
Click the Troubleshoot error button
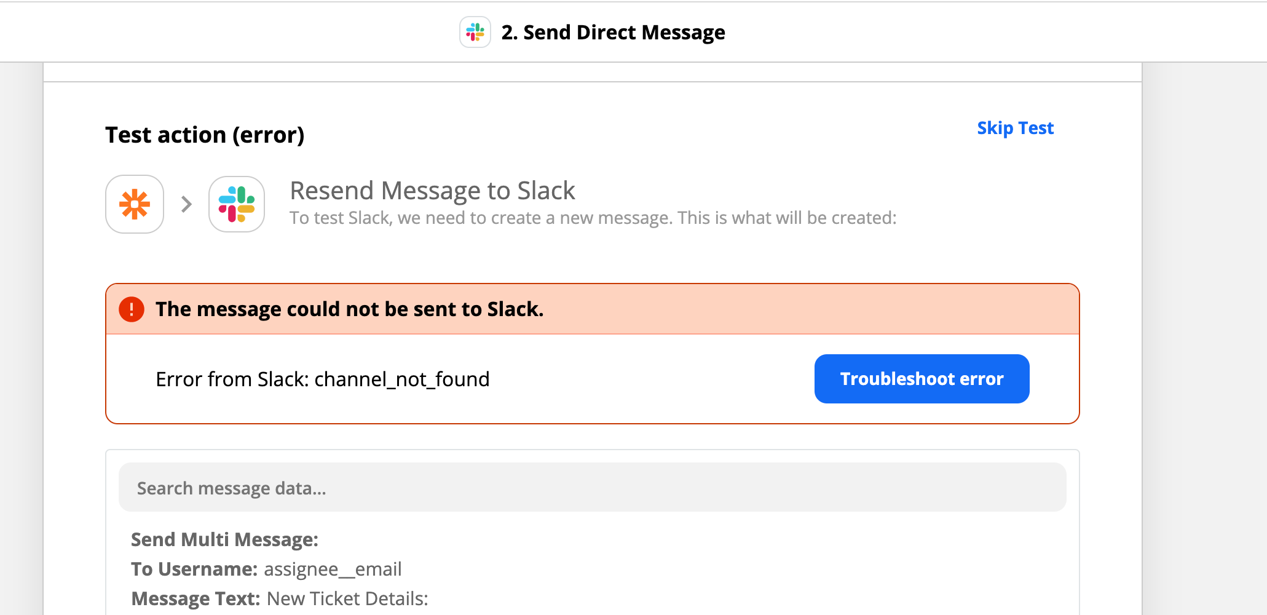[922, 379]
